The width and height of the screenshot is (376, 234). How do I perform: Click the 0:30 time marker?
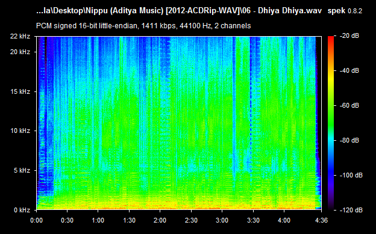tap(67, 220)
